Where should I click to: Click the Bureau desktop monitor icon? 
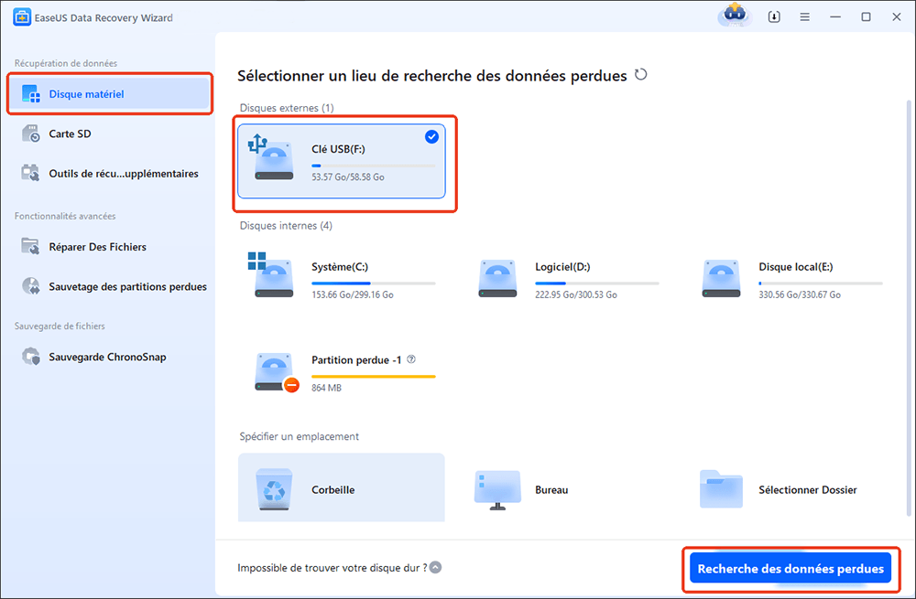(497, 489)
